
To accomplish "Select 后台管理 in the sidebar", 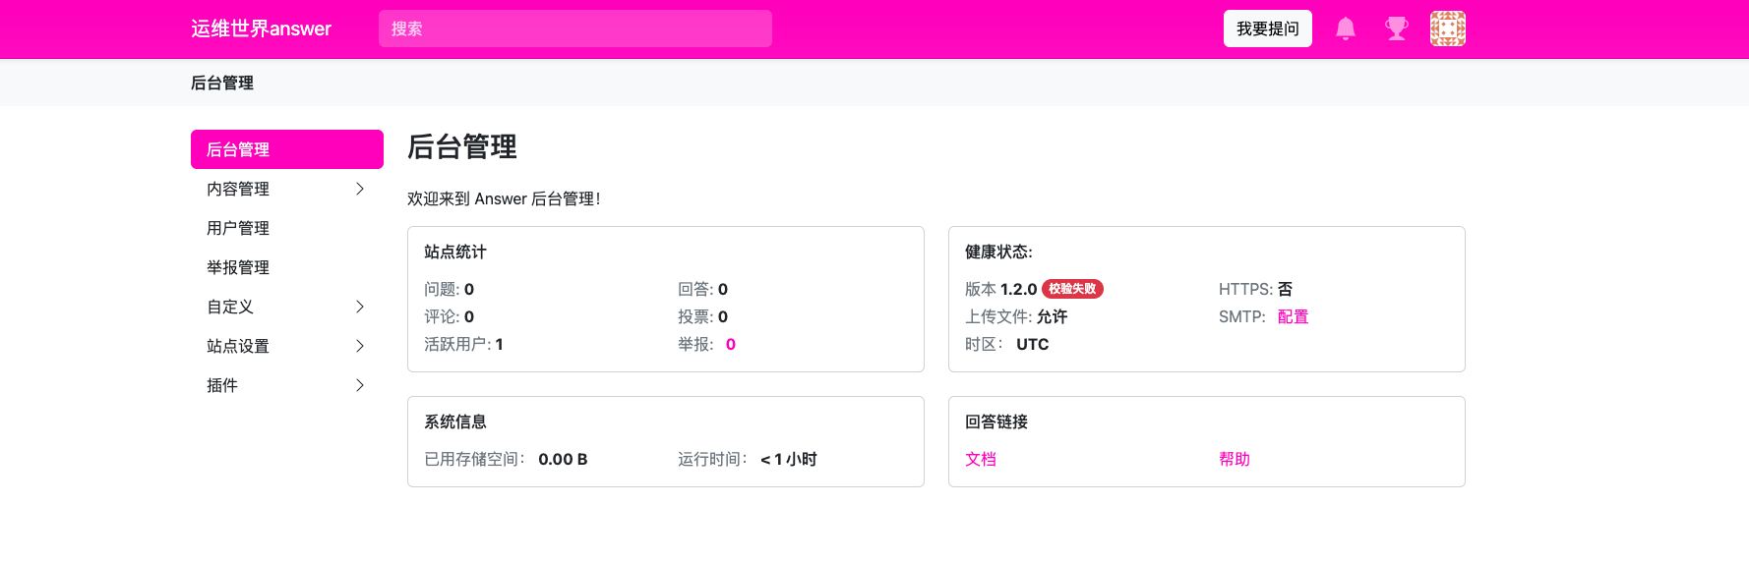I will (x=286, y=149).
